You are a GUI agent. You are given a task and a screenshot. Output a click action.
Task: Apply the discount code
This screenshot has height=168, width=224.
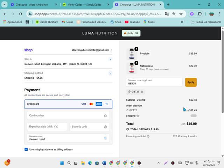click(x=191, y=82)
